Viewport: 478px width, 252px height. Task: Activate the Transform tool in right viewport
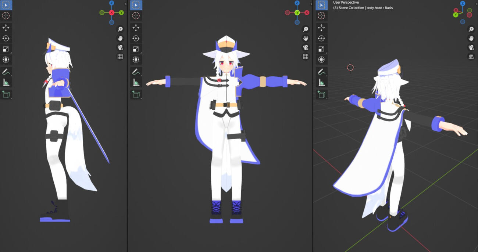tap(321, 60)
